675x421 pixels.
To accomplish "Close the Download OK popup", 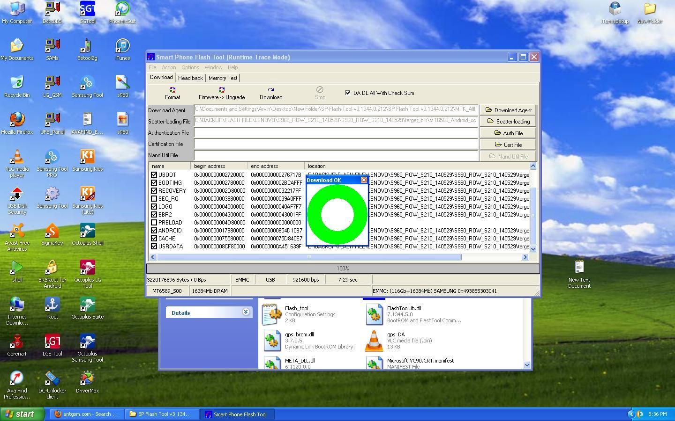I will pos(364,180).
